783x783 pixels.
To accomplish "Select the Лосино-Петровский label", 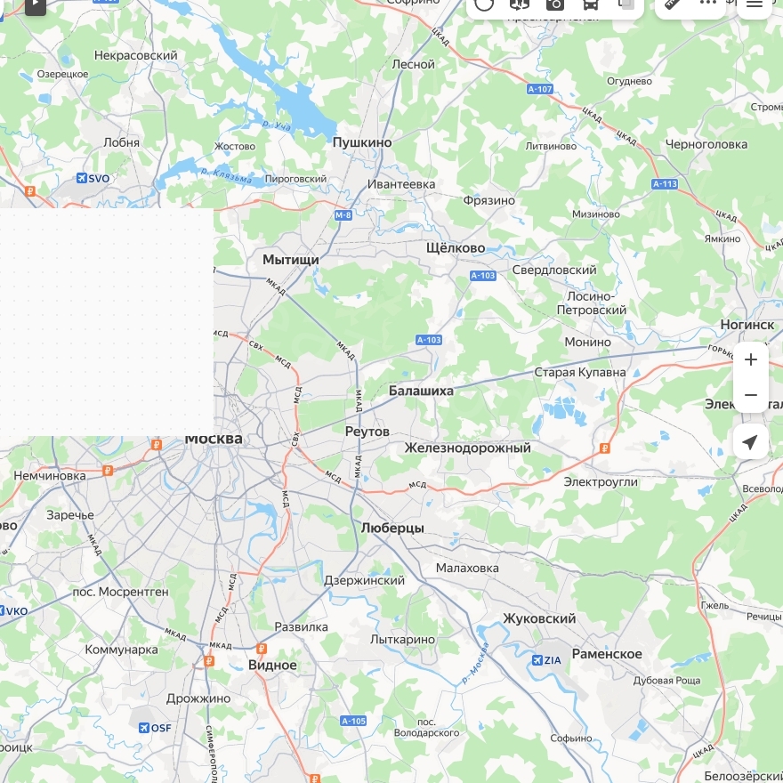I will [x=591, y=303].
